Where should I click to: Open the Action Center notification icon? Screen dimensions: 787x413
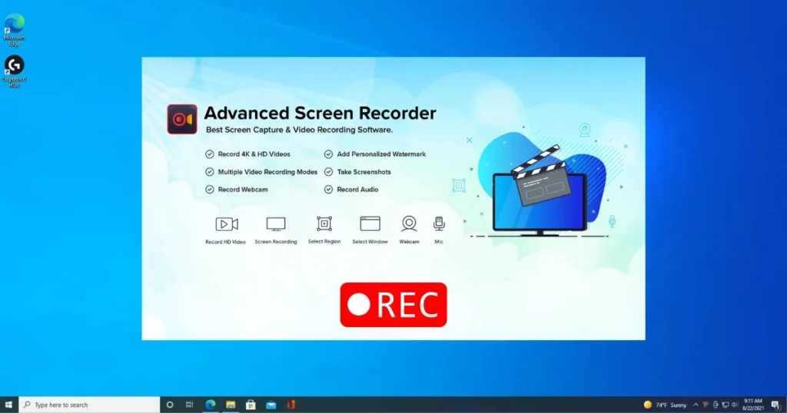[776, 405]
